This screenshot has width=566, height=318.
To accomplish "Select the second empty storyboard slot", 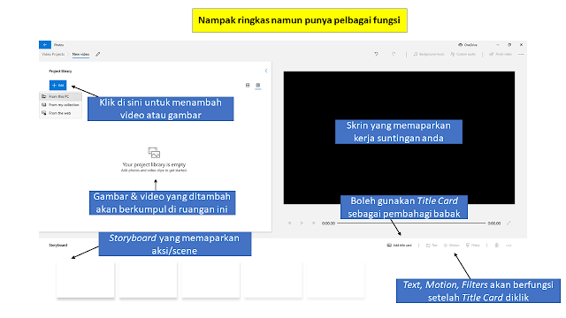I will click(x=148, y=280).
